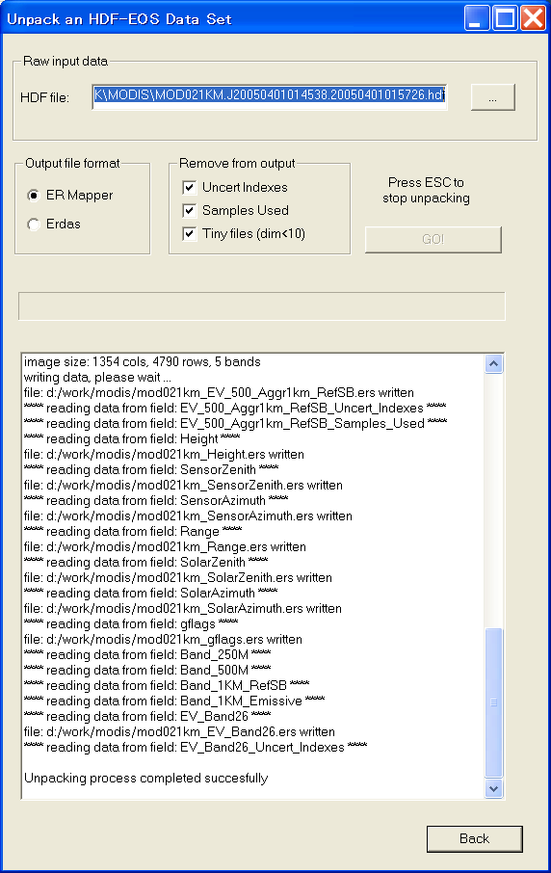
Task: Click the empty progress bar
Action: (262, 306)
